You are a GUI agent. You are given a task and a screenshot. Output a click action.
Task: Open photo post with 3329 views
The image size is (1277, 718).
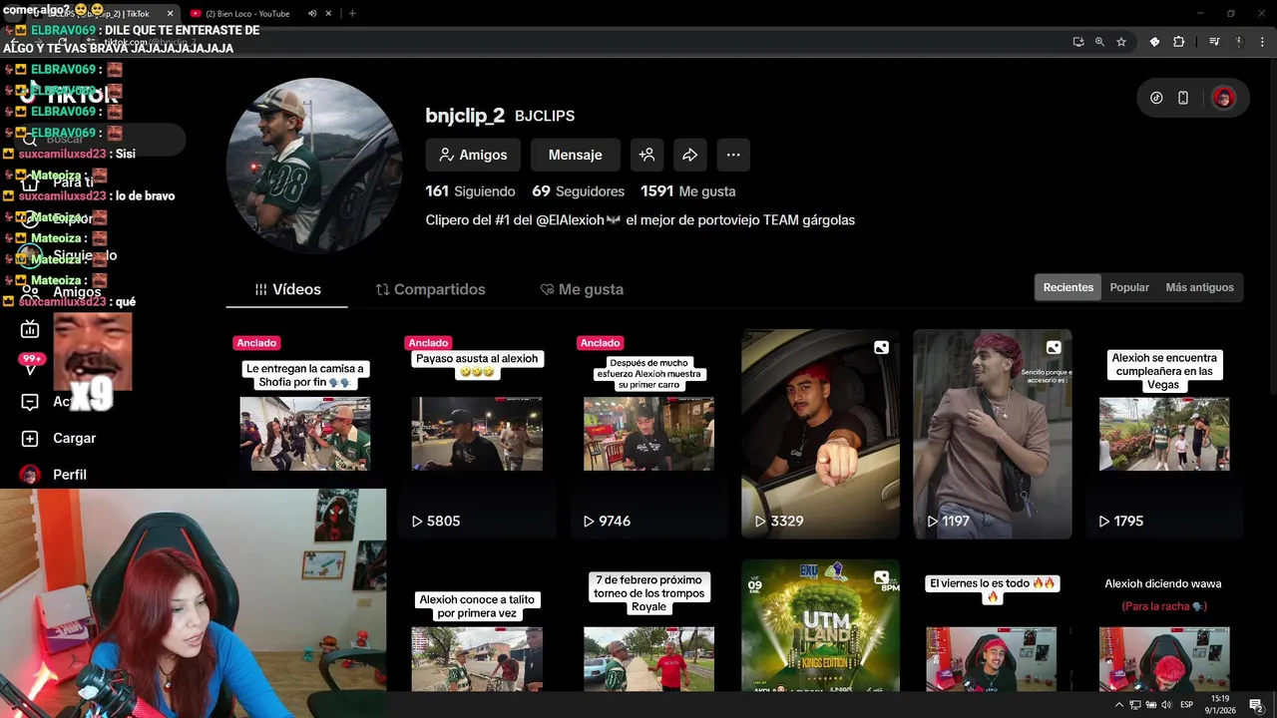tap(820, 434)
